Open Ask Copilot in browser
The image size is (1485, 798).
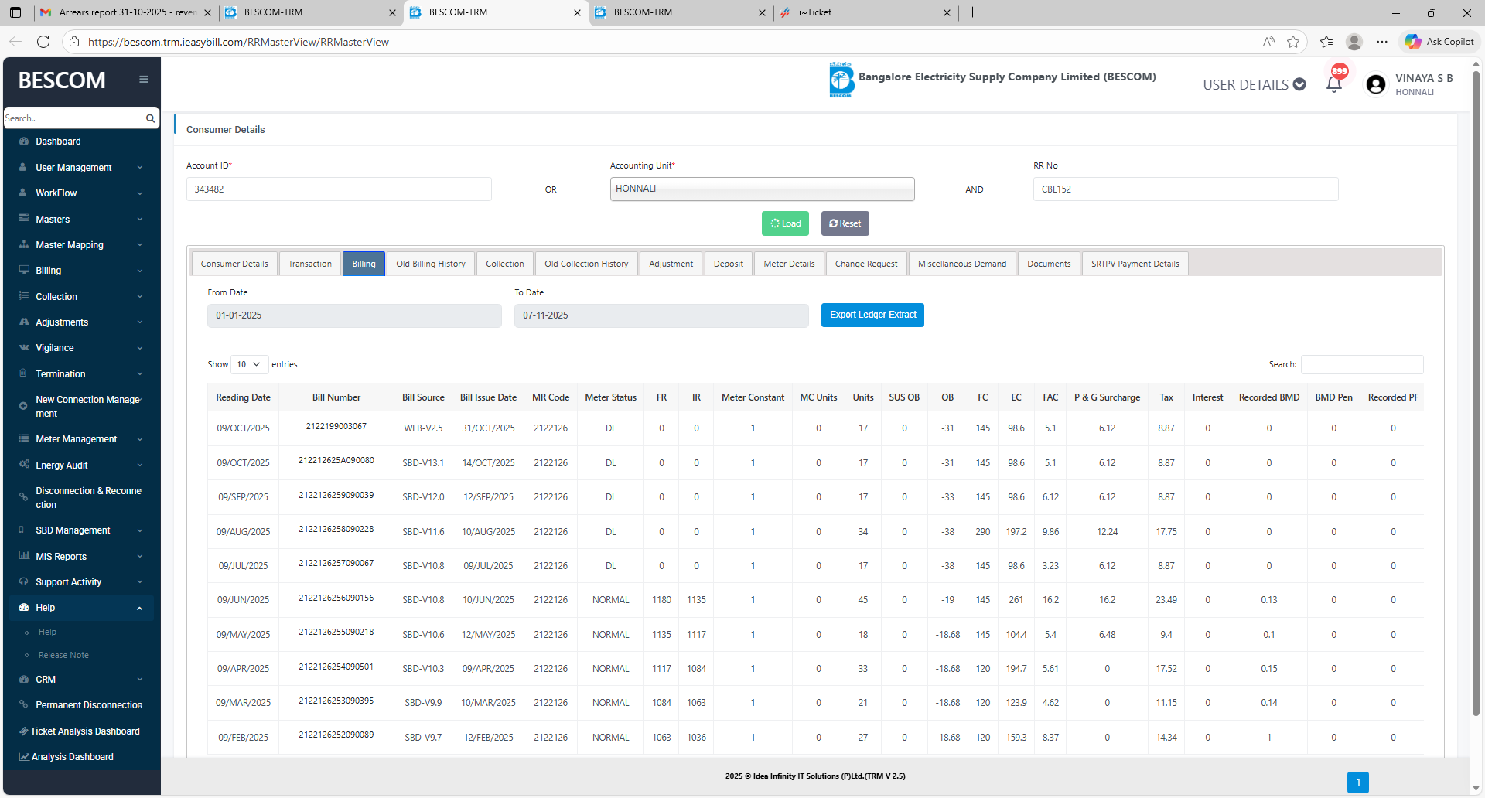[1439, 42]
